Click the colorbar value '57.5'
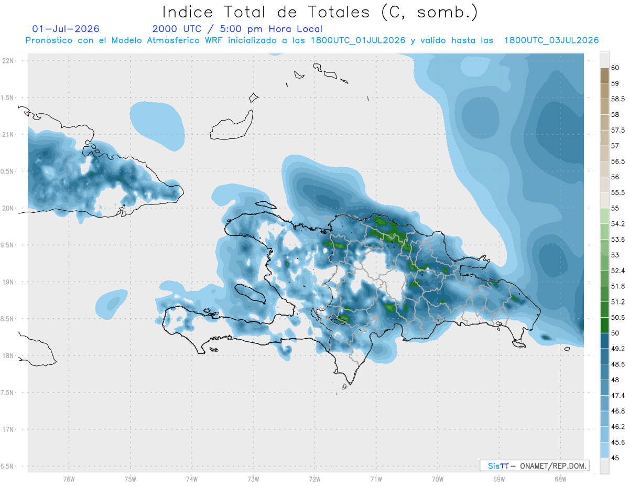The width and height of the screenshot is (629, 486). pyautogui.click(x=617, y=130)
